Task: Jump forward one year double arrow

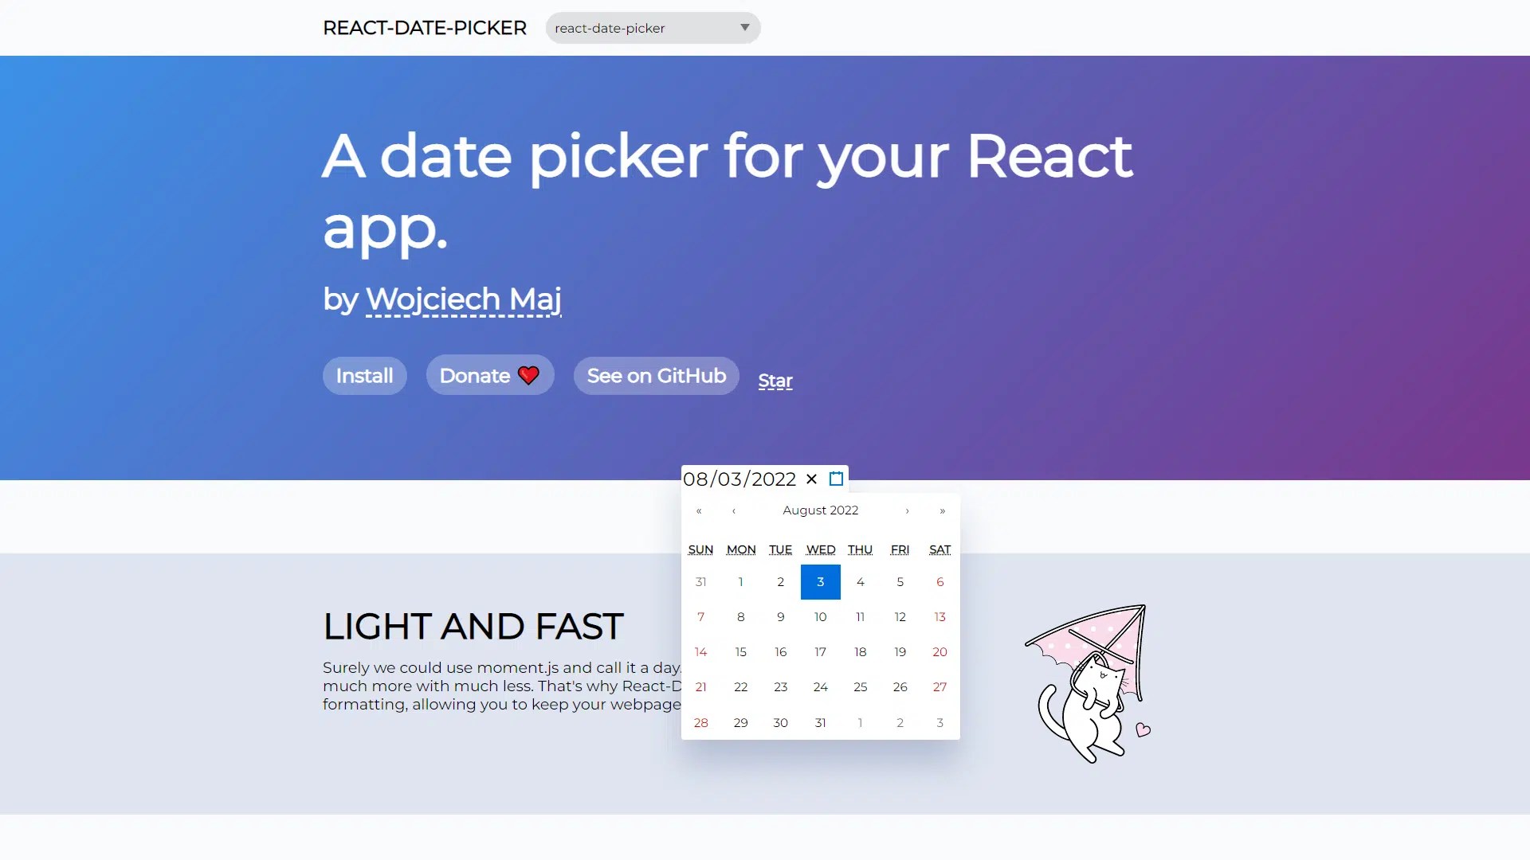Action: click(x=942, y=510)
